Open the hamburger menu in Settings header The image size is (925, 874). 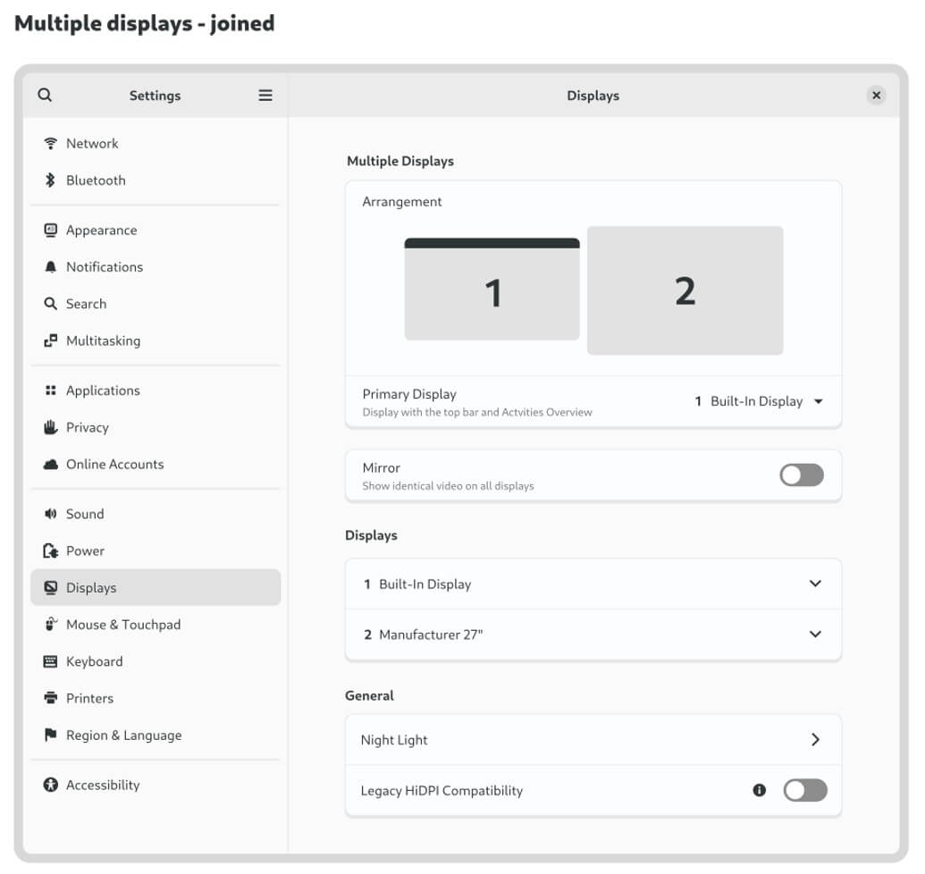click(265, 96)
